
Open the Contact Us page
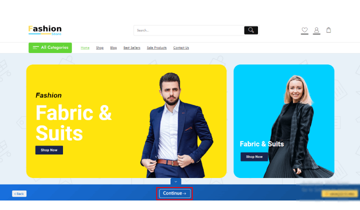(x=181, y=47)
